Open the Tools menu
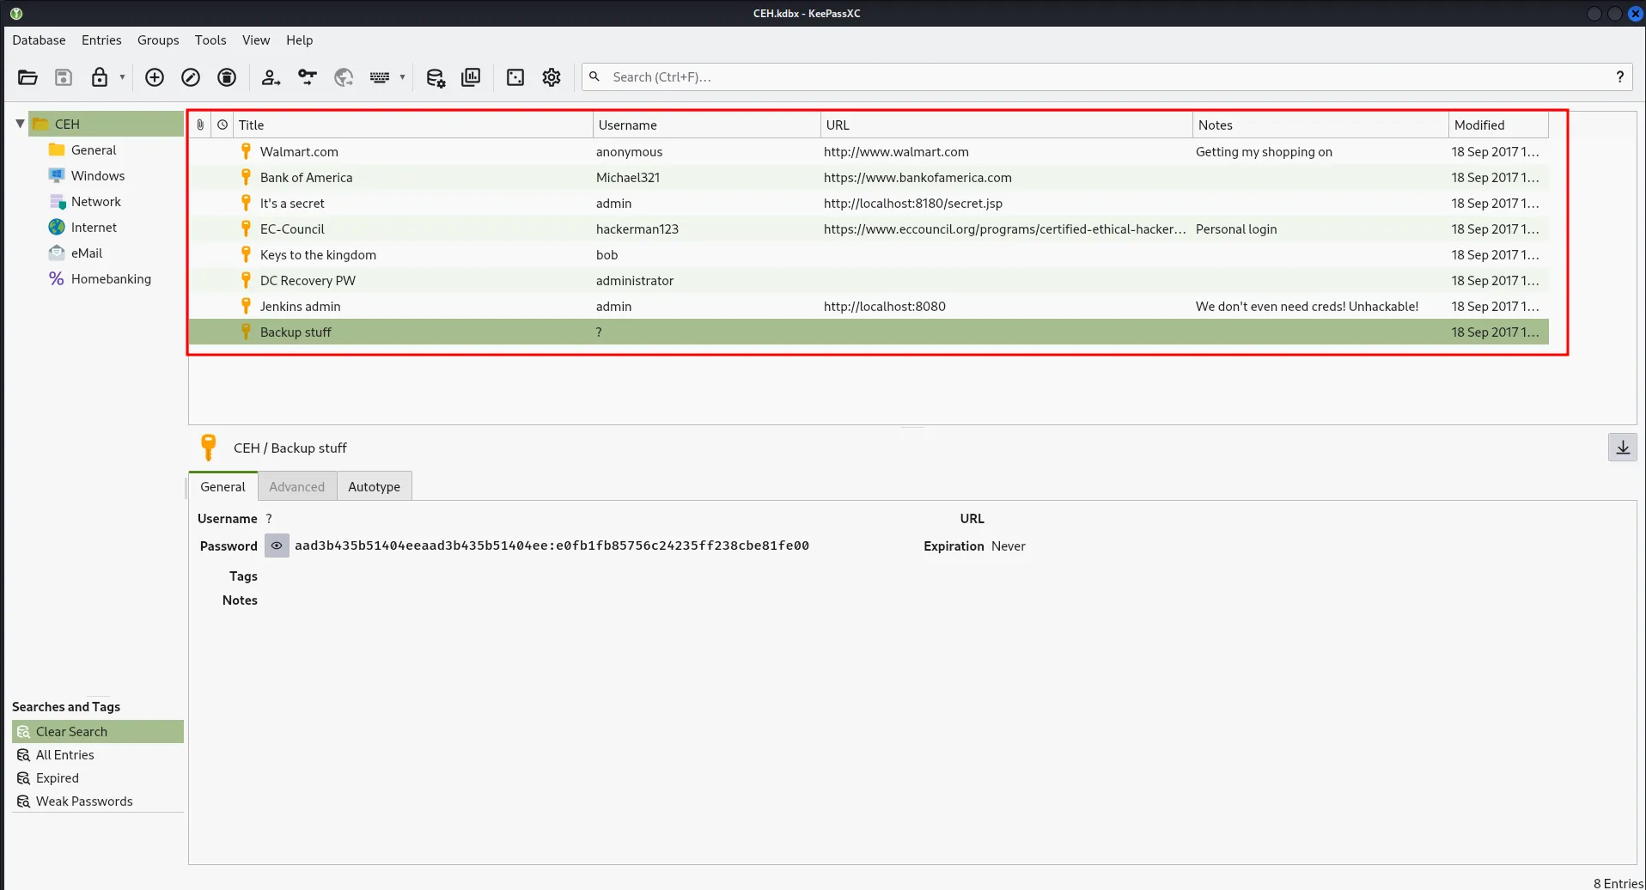The width and height of the screenshot is (1646, 890). point(210,40)
